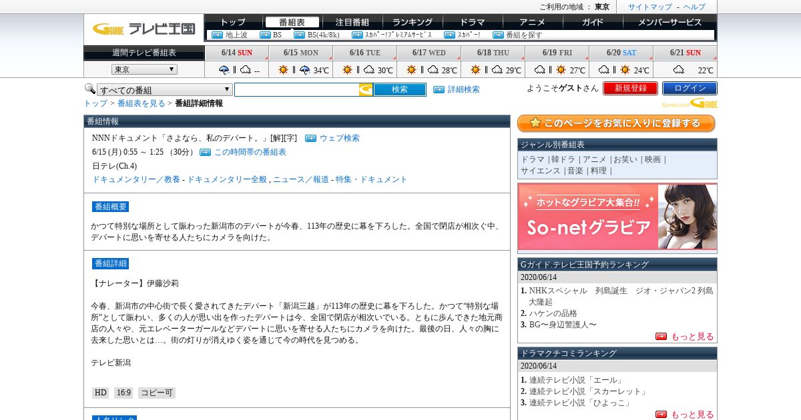Open ハケンの品格 ranking entry
This screenshot has height=420, width=801.
pos(553,313)
